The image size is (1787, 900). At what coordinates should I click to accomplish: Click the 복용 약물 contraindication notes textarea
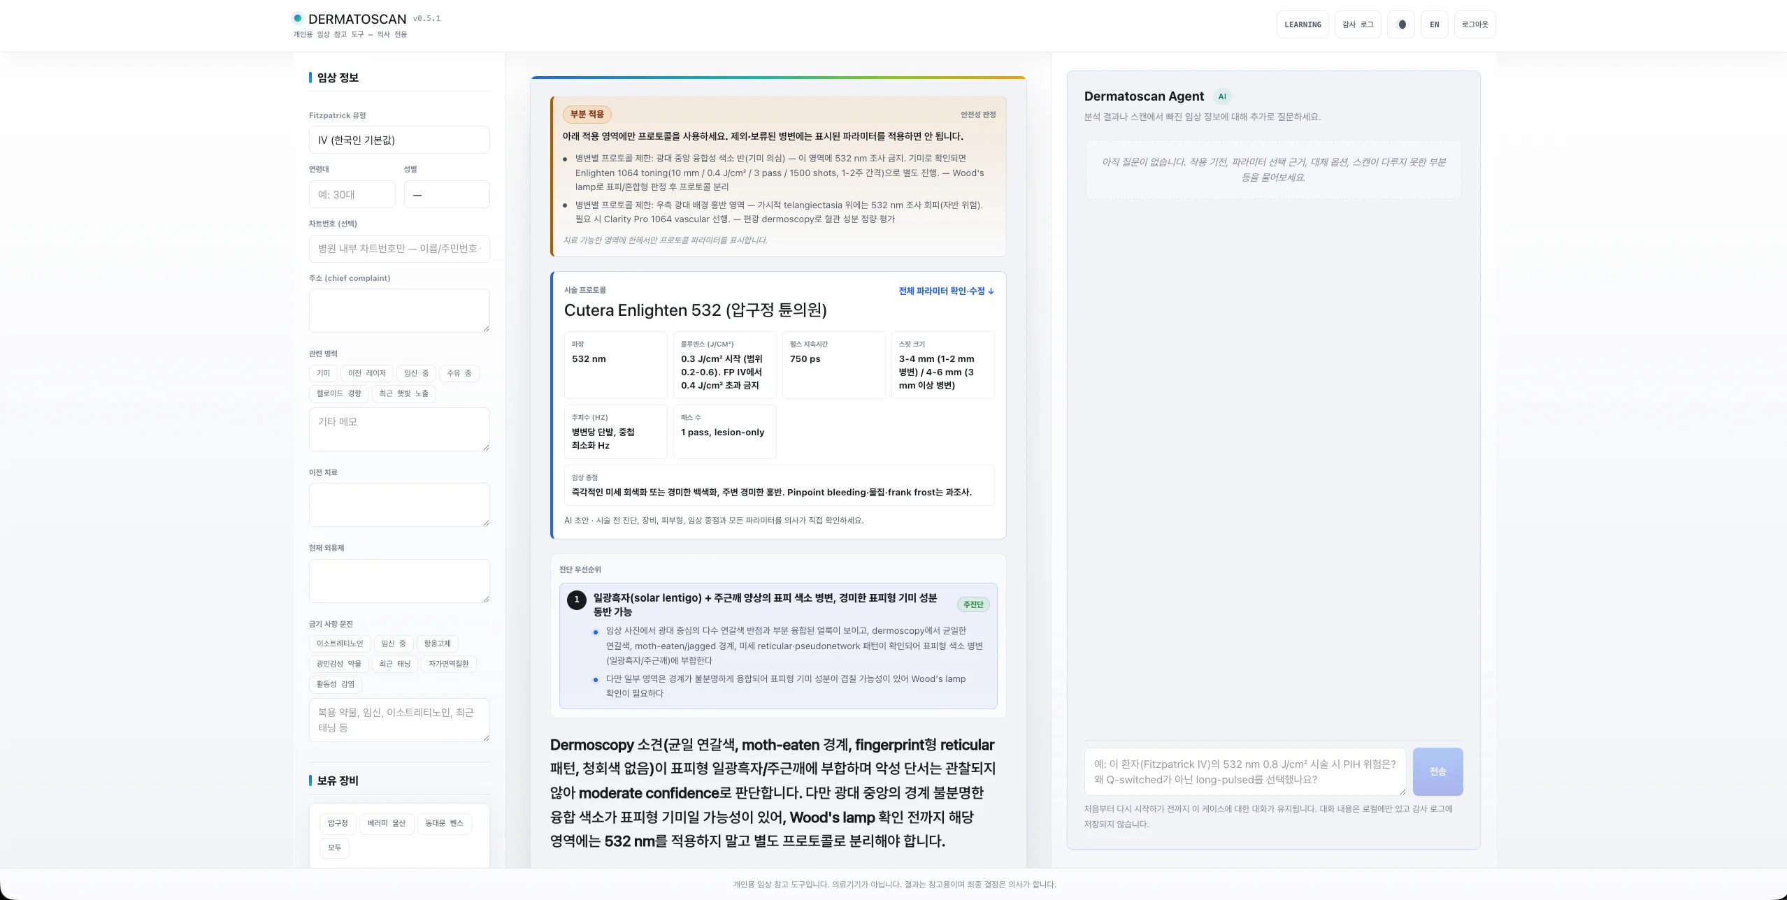[x=399, y=720]
